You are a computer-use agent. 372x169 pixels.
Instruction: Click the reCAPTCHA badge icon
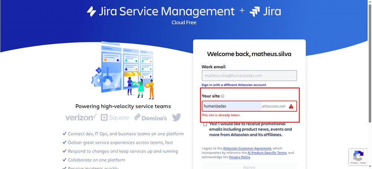pyautogui.click(x=358, y=155)
